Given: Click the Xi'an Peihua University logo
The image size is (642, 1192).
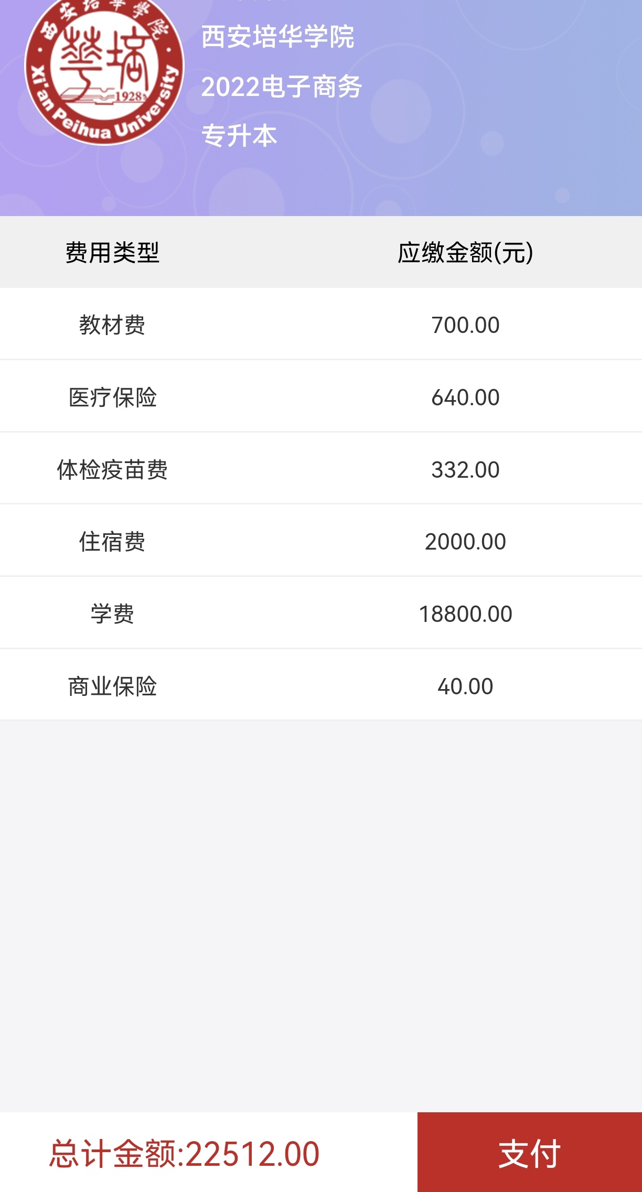Looking at the screenshot, I should 104,68.
